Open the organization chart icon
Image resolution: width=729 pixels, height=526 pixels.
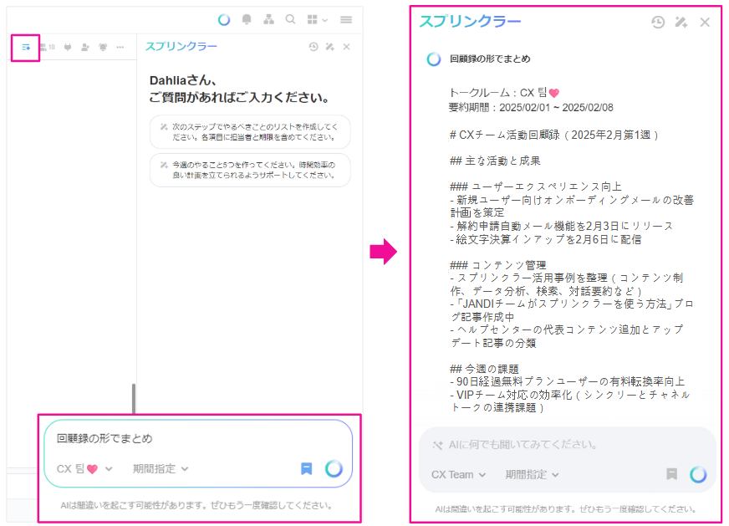268,19
